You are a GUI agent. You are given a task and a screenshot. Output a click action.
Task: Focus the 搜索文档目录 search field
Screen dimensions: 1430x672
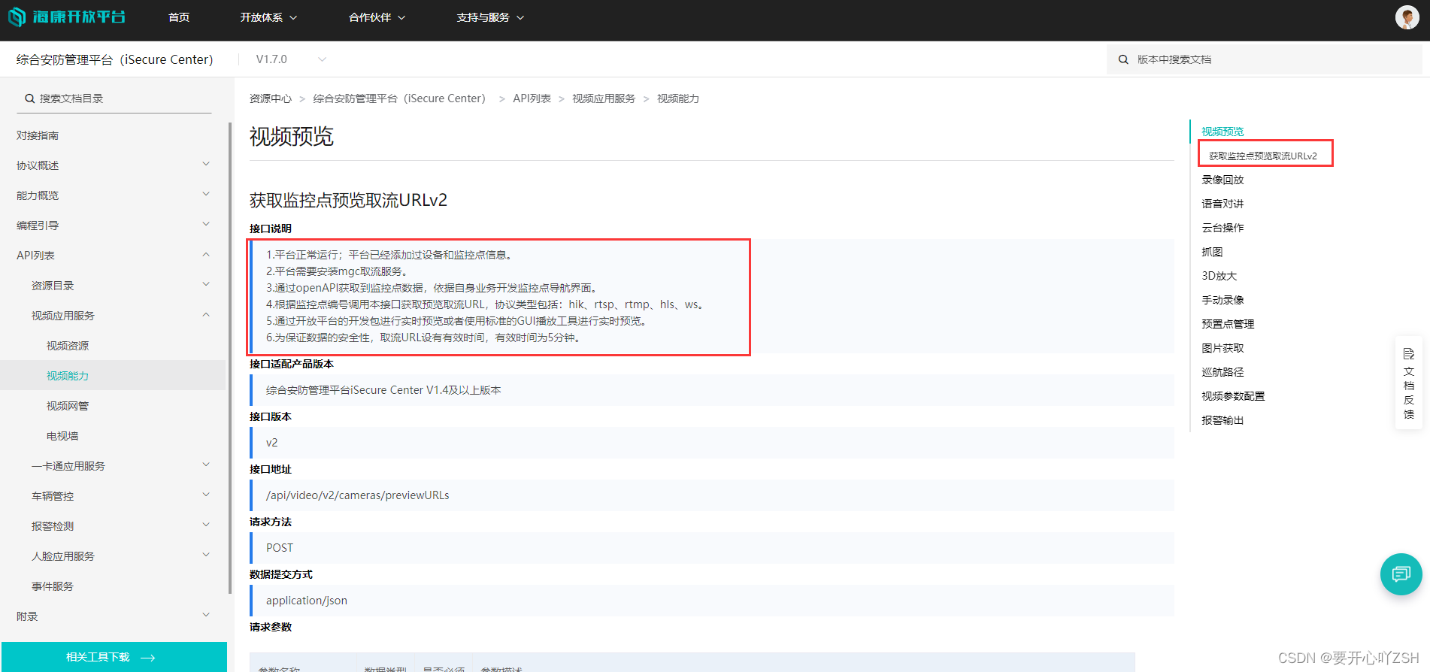114,98
